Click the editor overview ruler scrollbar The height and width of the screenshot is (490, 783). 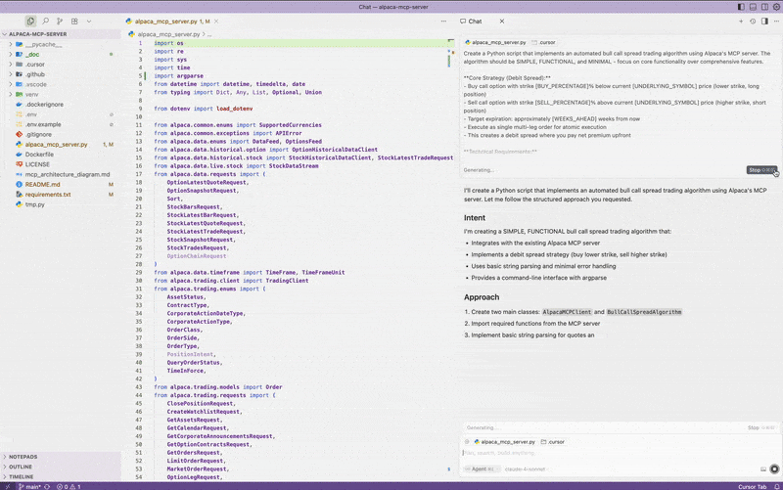tap(452, 259)
